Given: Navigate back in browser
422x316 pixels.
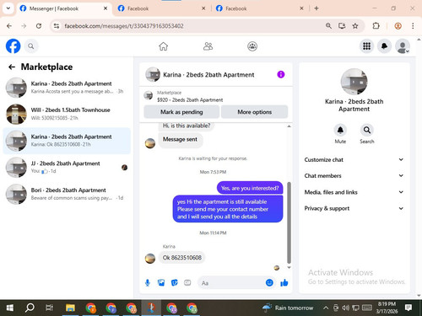Looking at the screenshot, I should tap(9, 26).
